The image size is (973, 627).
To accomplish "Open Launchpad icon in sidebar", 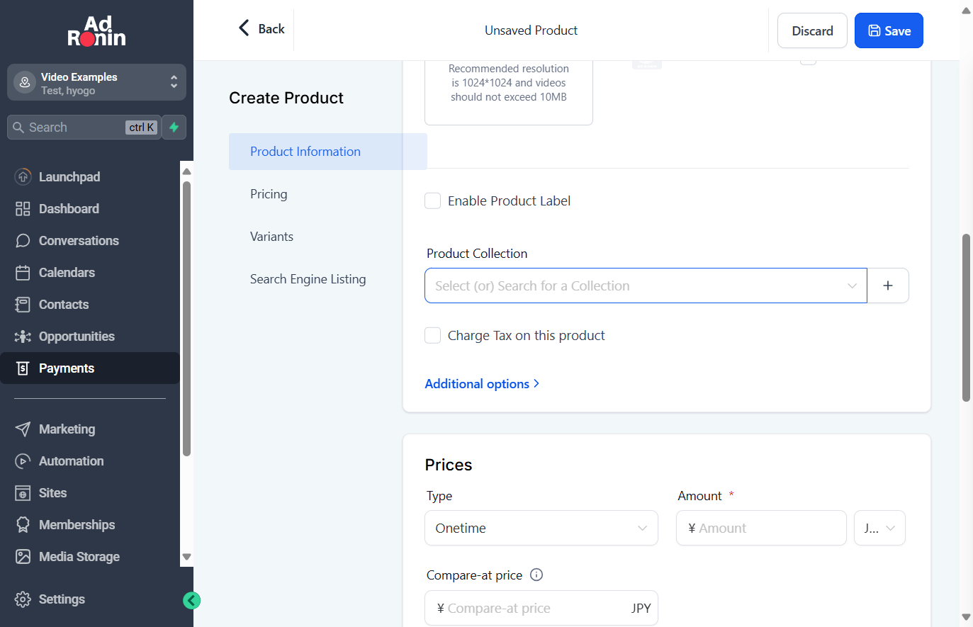I will 23,176.
